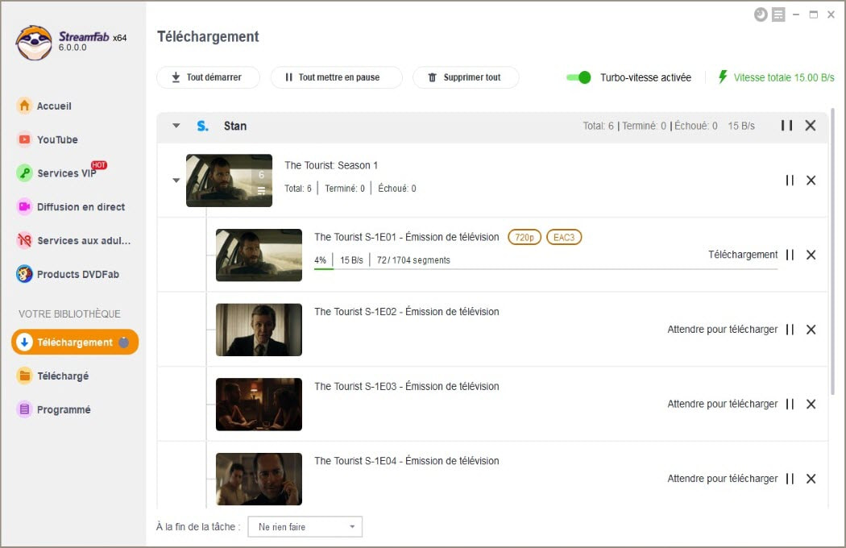
Task: Minimize the StreamFab window
Action: [796, 15]
